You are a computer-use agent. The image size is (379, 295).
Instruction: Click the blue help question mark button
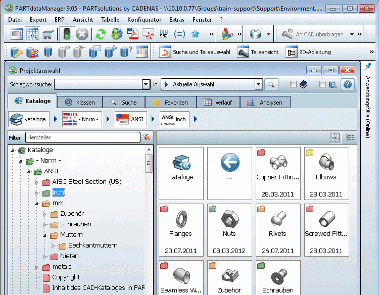point(348,84)
